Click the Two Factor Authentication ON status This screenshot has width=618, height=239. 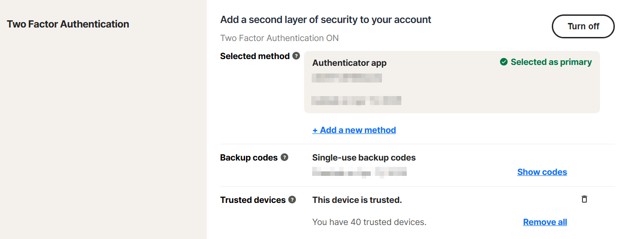[279, 38]
